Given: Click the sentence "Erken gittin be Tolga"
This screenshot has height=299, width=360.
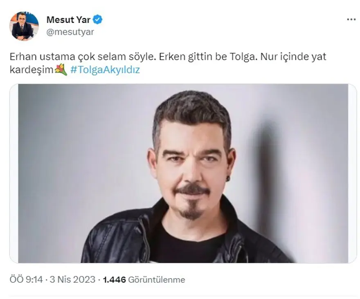Looking at the screenshot, I should pyautogui.click(x=207, y=57).
